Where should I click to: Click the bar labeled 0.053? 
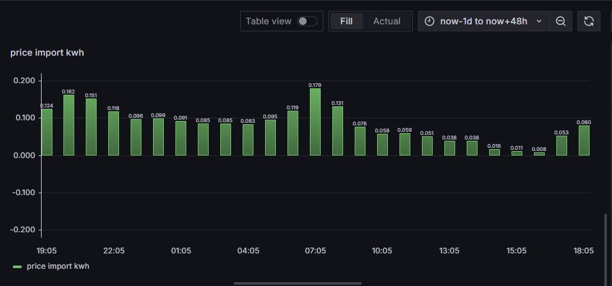click(561, 145)
